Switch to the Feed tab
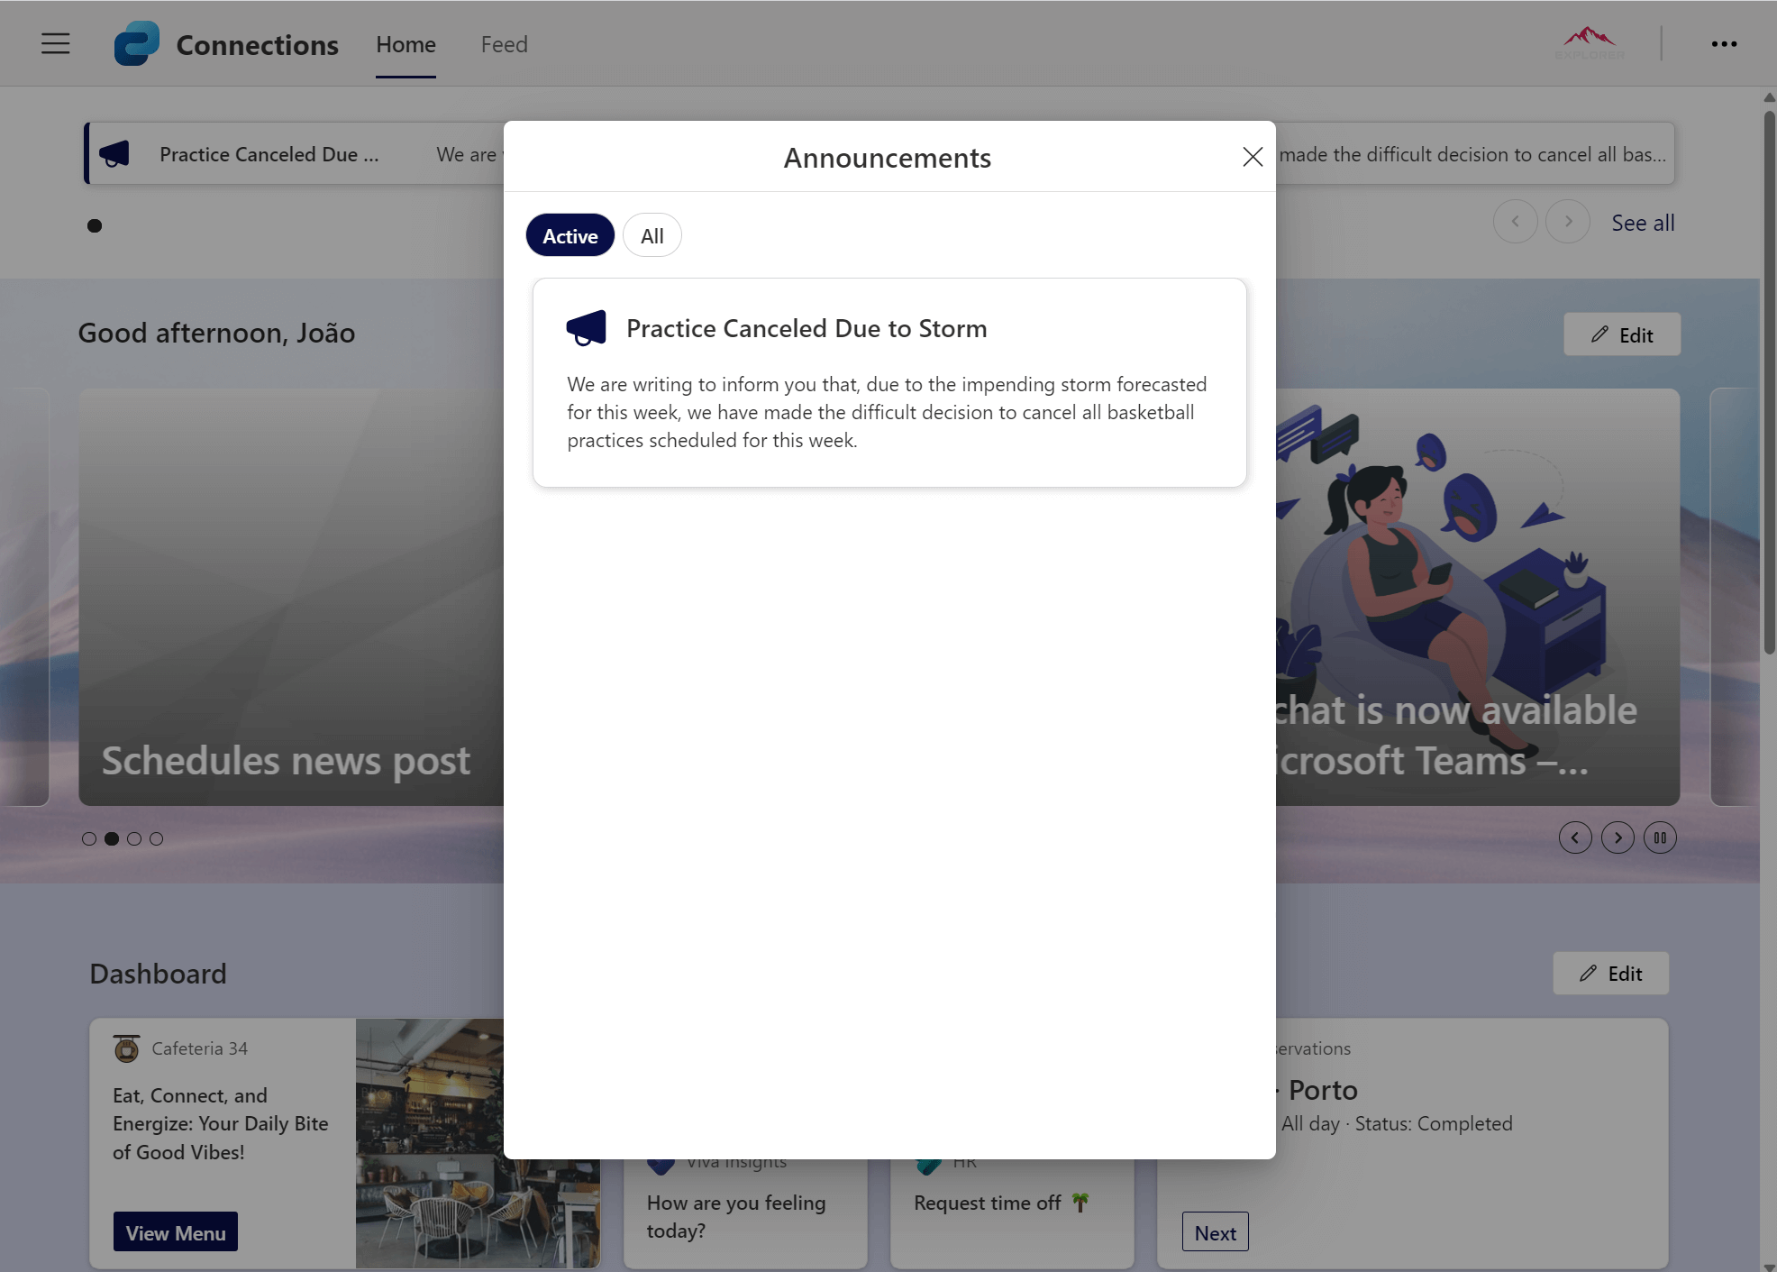The width and height of the screenshot is (1777, 1272). 504,43
